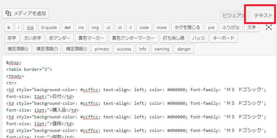This screenshot has width=277, height=138.
Task: Click the &nbsp; line in the editor
Action: click(14, 63)
